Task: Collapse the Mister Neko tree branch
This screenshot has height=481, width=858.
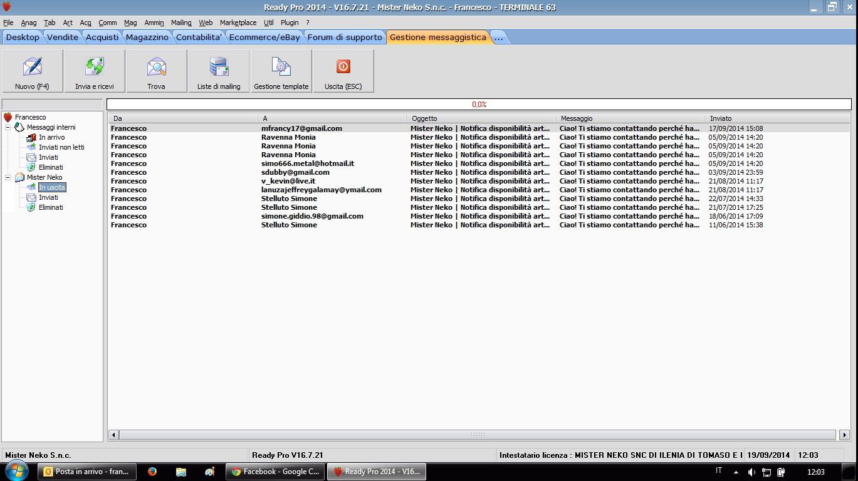Action: 8,177
